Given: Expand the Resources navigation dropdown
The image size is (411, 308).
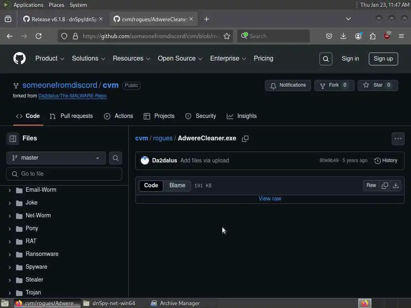Looking at the screenshot, I should (x=131, y=59).
